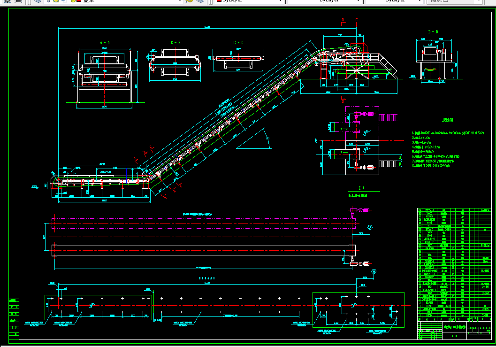
Task: Click the C - C section title
Action: pos(238,42)
